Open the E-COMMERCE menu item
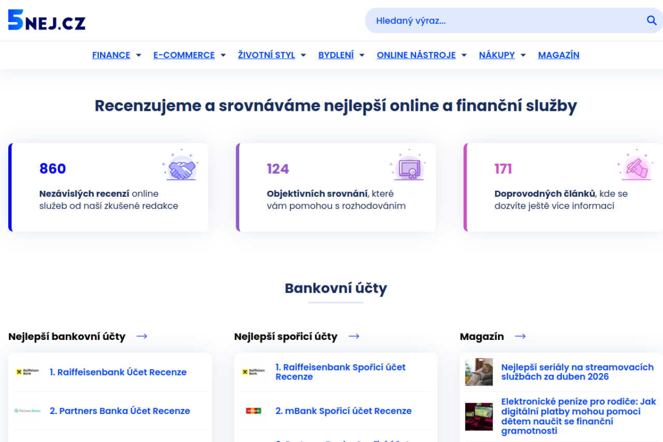Image resolution: width=663 pixels, height=442 pixels. (184, 55)
